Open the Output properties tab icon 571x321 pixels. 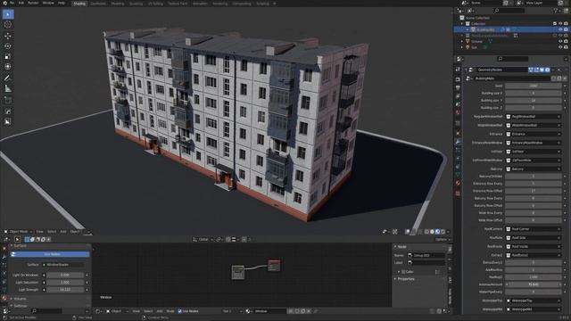[x=458, y=87]
